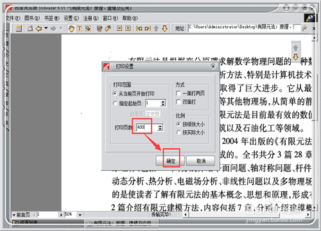
Task: Click status bar previous-page small arrow
Action: pyautogui.click(x=35, y=215)
